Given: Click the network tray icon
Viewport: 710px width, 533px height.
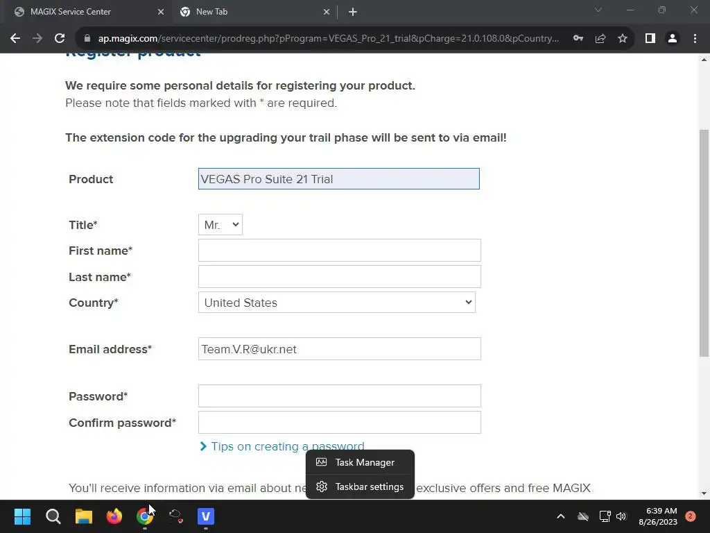Looking at the screenshot, I should (605, 516).
